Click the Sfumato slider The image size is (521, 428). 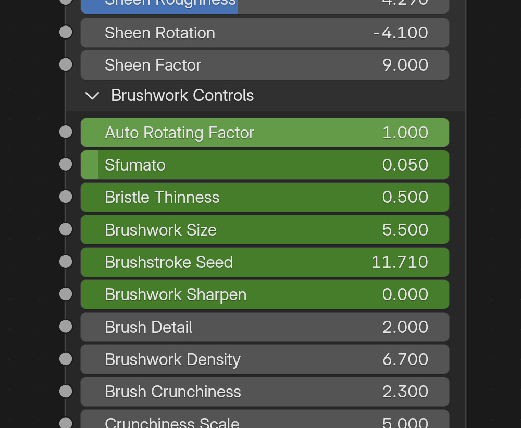(265, 165)
